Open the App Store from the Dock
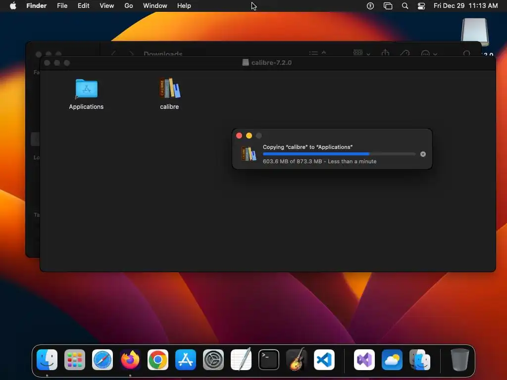This screenshot has height=380, width=507. tap(186, 360)
